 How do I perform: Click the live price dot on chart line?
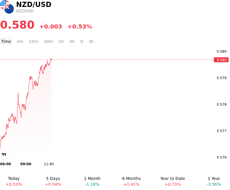pos(51,60)
